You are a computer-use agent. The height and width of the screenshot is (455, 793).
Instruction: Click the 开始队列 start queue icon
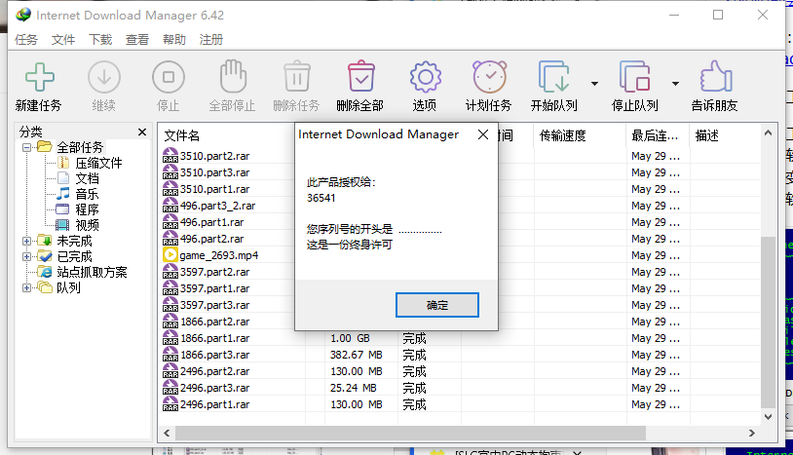553,77
